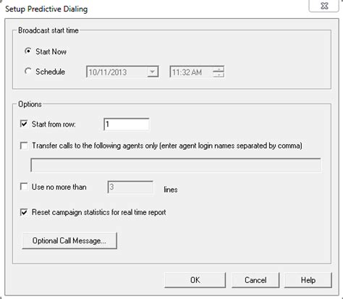This screenshot has width=343, height=299.
Task: Click the 'lines' label text
Action: coord(171,190)
